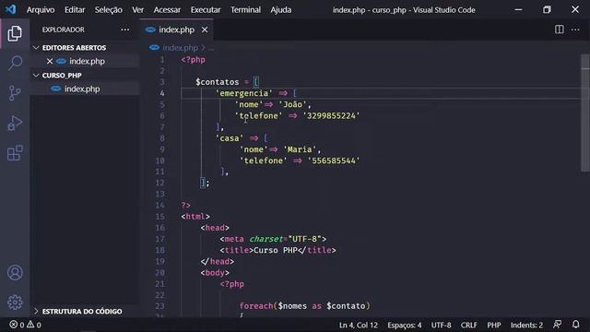Select index.php under CURSO_PHP folder
Screen dimensions: 590x332
pyautogui.click(x=82, y=89)
